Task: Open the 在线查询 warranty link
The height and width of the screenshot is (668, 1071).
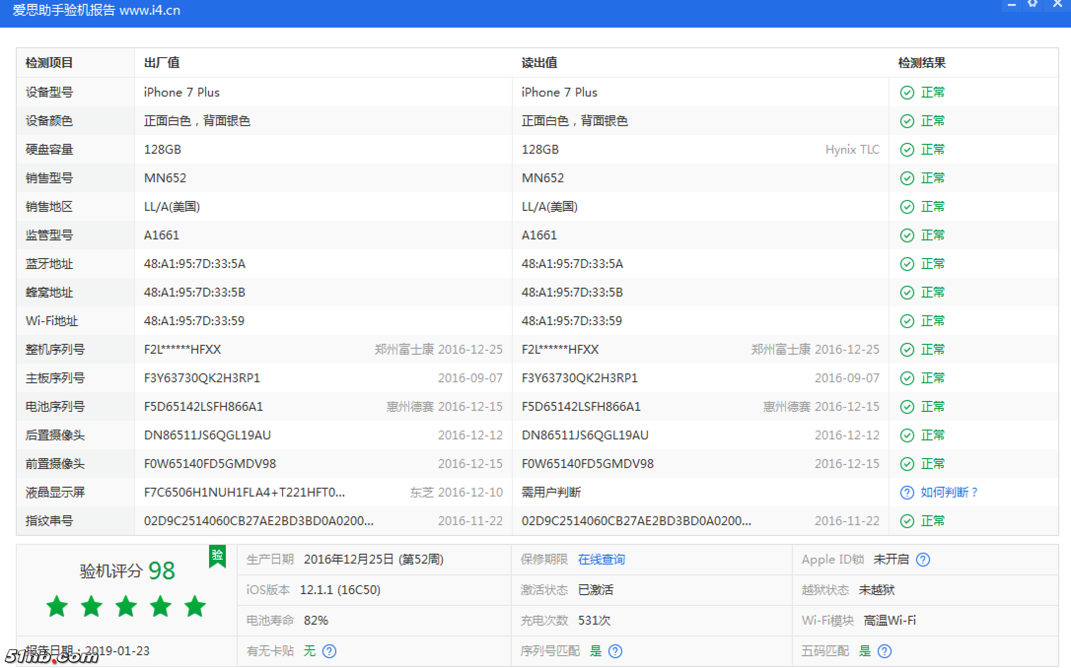Action: 601,560
